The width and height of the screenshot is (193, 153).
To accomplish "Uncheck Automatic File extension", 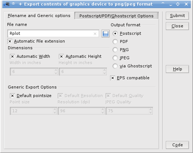I will 10,41.
